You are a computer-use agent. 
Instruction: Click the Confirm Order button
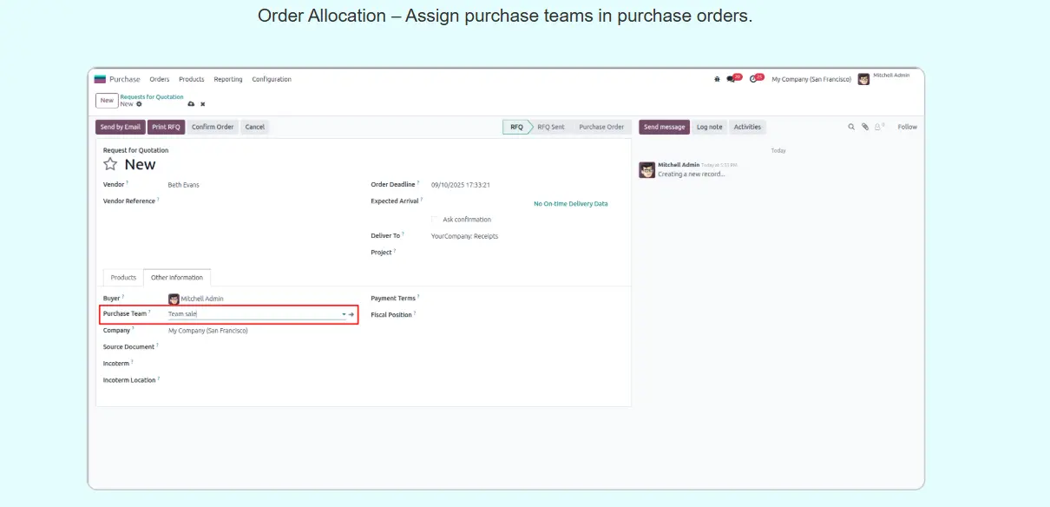[x=213, y=127]
